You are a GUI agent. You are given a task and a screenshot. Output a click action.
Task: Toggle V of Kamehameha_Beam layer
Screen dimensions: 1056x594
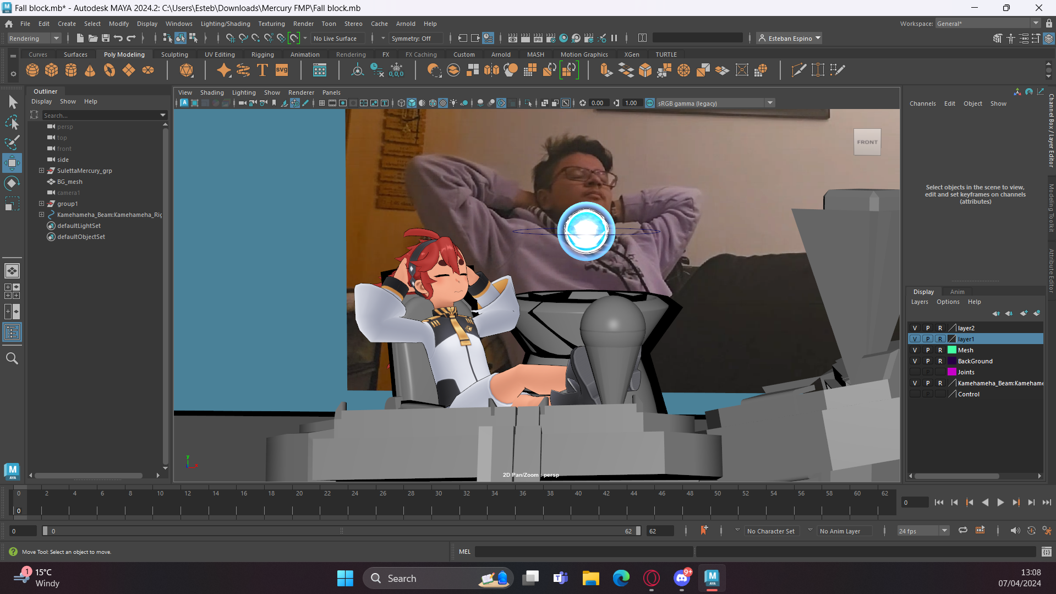click(x=915, y=383)
